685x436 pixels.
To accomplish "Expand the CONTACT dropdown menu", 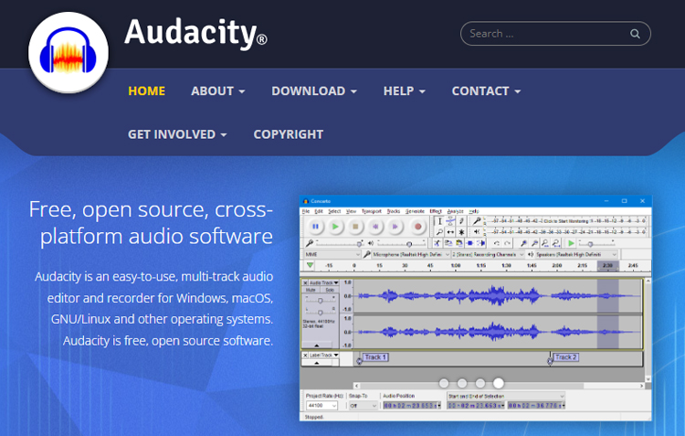I will pos(486,91).
